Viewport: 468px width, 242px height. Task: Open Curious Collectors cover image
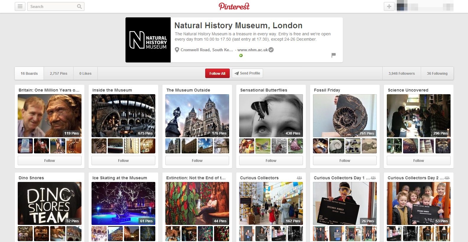271,203
